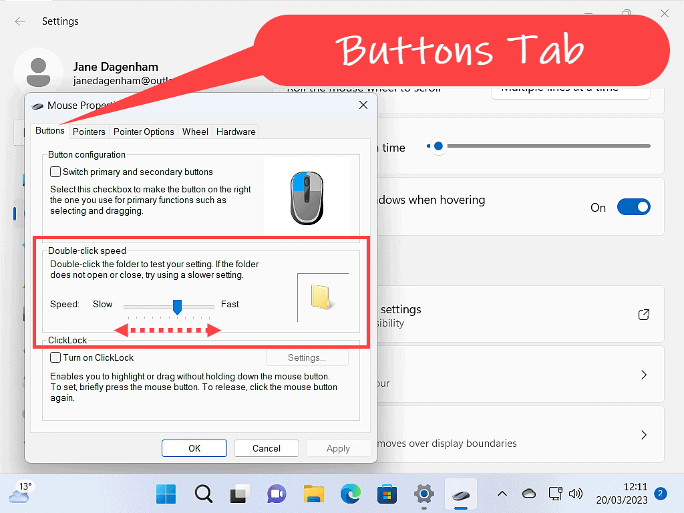Open Microsoft Edge from taskbar
This screenshot has width=684, height=513.
tap(350, 494)
